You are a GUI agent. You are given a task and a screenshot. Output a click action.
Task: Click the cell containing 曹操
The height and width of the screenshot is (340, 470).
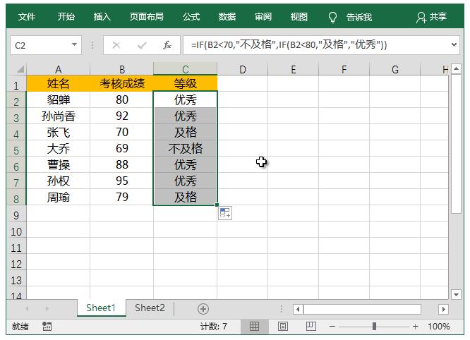click(58, 164)
